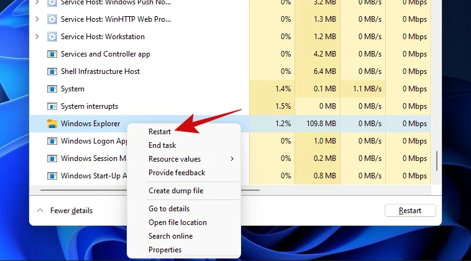
Task: Select Create dump file menu entry
Action: pyautogui.click(x=176, y=191)
